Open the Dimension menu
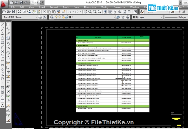This screenshot has height=129, width=188. [90, 7]
